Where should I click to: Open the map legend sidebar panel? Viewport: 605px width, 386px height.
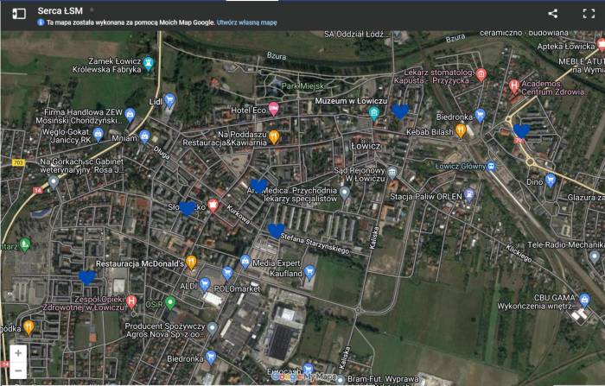(x=19, y=14)
